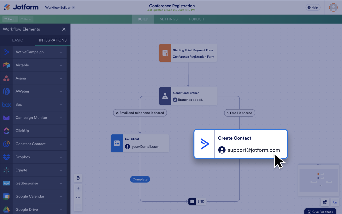Click the Complete outcome label
Image resolution: width=342 pixels, height=214 pixels.
140,179
